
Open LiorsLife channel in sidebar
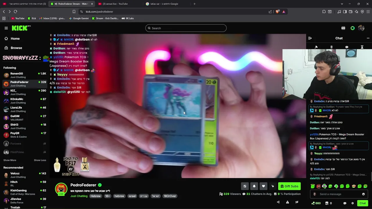[24, 109]
